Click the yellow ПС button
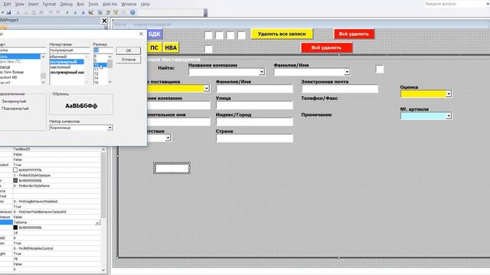This screenshot has width=490, height=275. [x=154, y=47]
